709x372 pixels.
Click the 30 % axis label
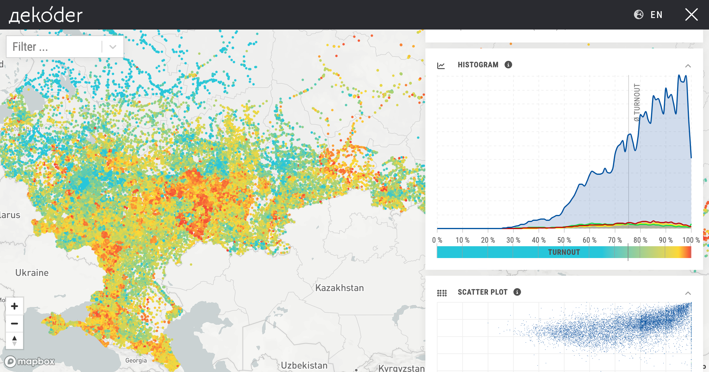(x=513, y=240)
